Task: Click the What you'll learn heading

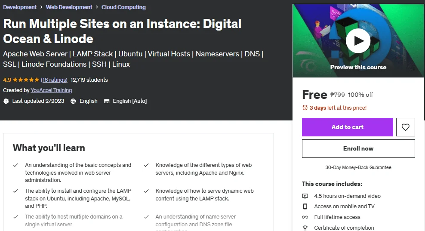Action: [49, 148]
